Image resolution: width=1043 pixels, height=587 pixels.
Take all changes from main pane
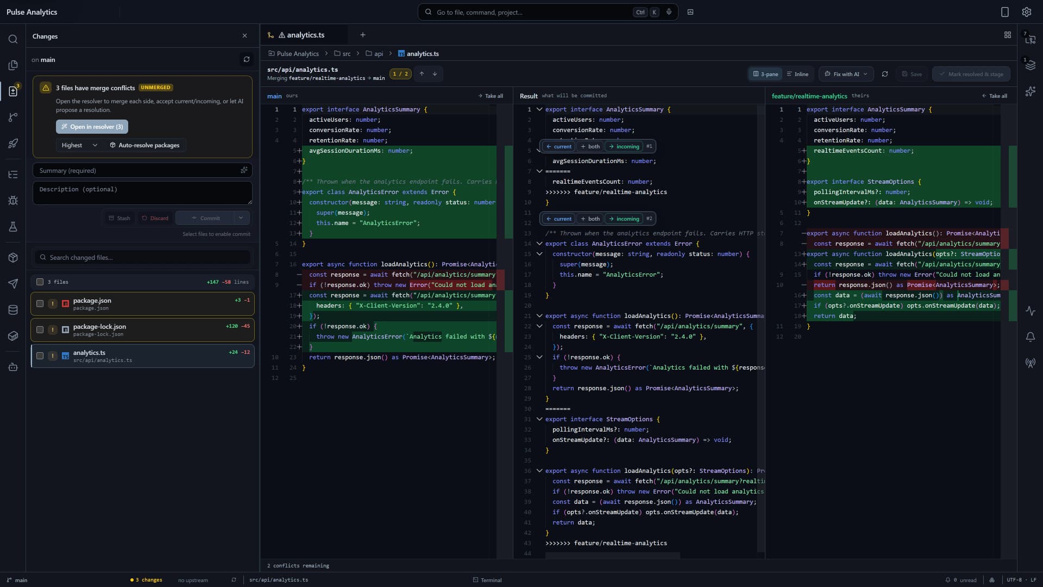pos(491,96)
